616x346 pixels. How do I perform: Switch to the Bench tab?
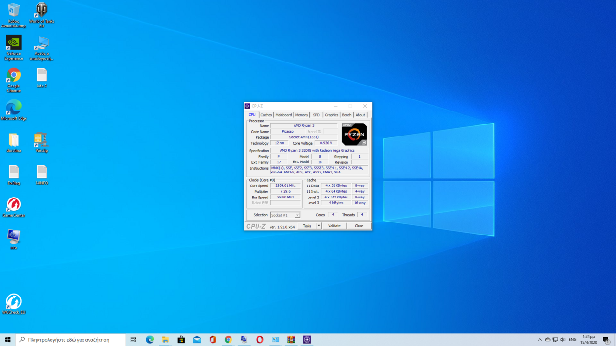click(346, 115)
